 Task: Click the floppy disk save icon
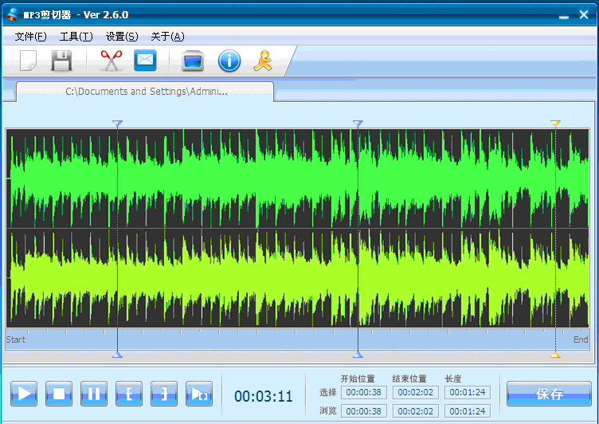[x=62, y=61]
